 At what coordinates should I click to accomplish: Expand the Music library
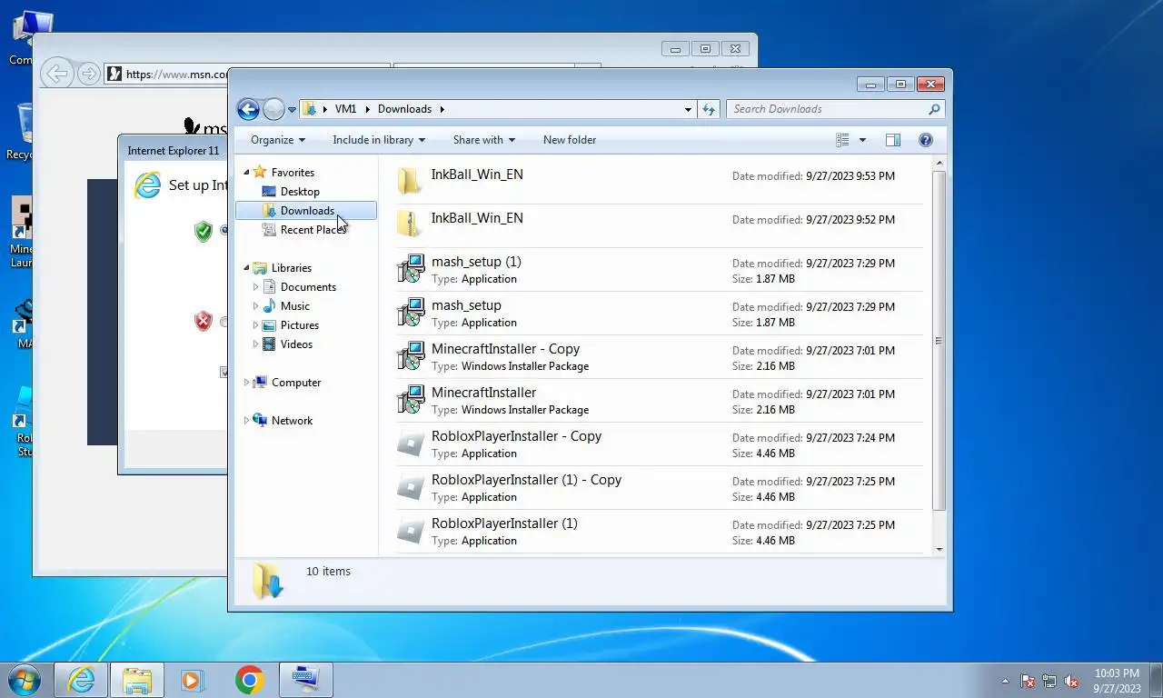coord(255,306)
